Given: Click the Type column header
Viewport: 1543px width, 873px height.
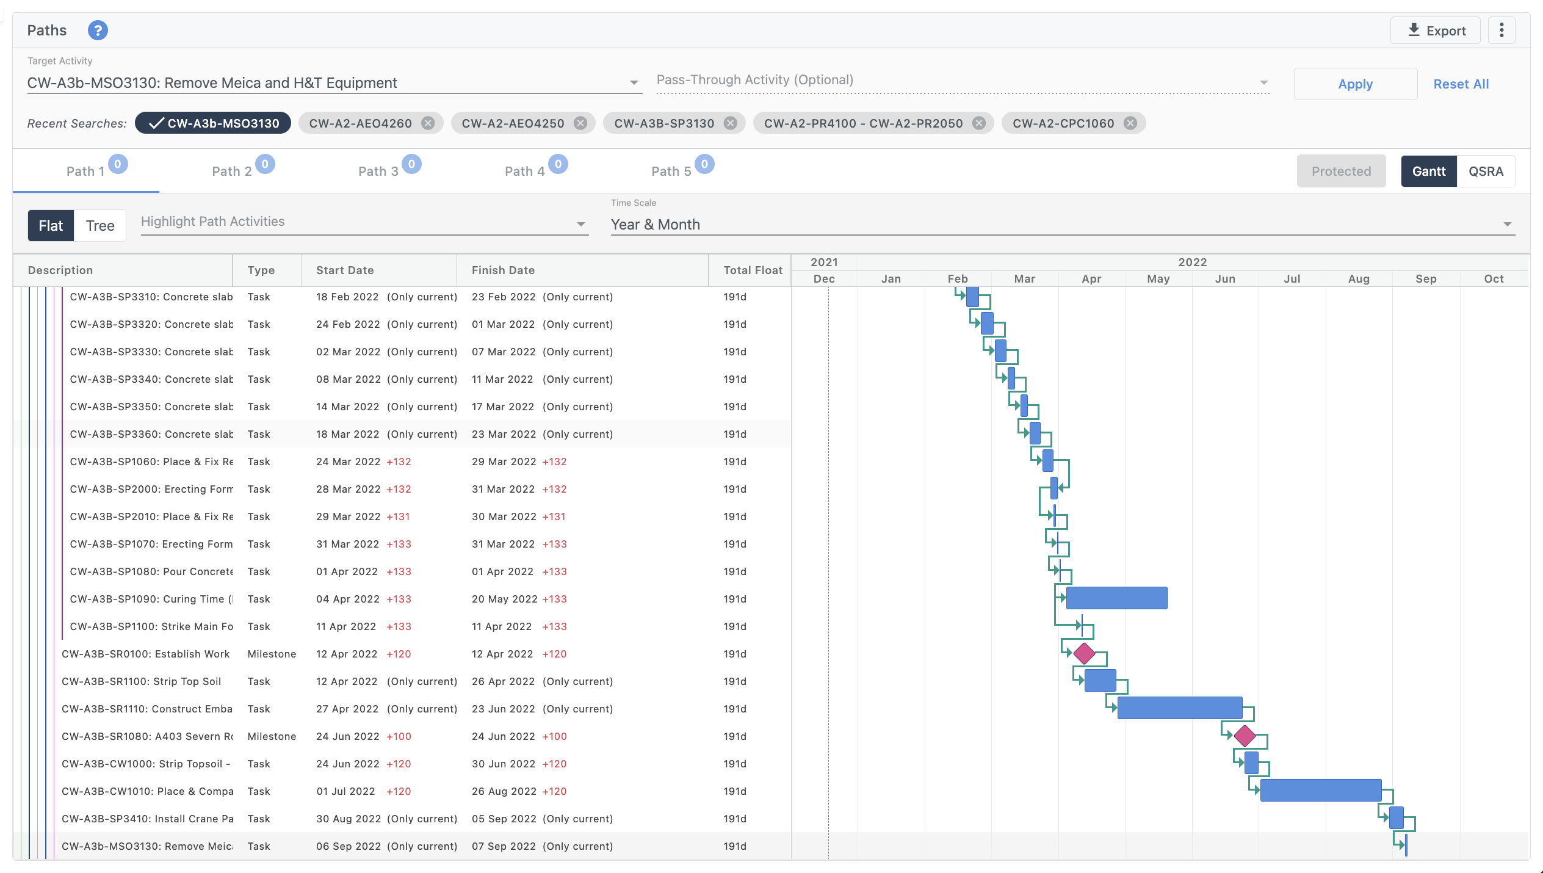Looking at the screenshot, I should (267, 270).
